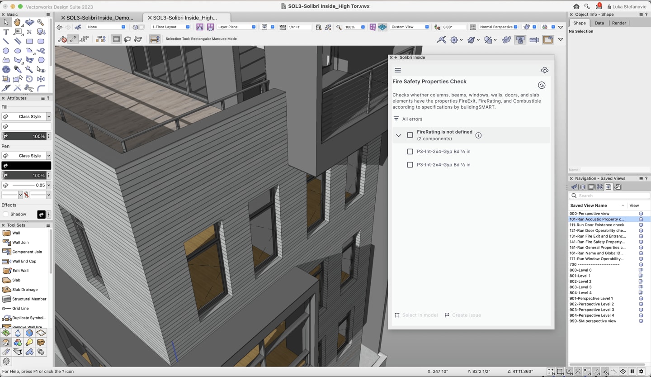Screen dimensions: 651x377
Task: Collapse the FireRating is not defined group
Action: tap(398, 135)
